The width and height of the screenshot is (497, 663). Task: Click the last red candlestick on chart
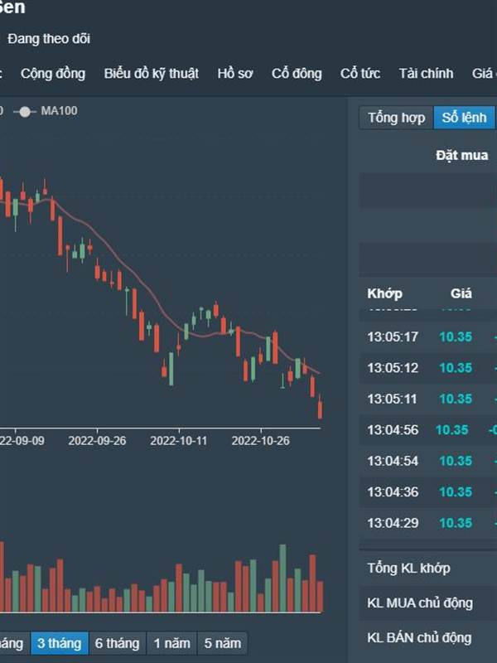tap(320, 407)
